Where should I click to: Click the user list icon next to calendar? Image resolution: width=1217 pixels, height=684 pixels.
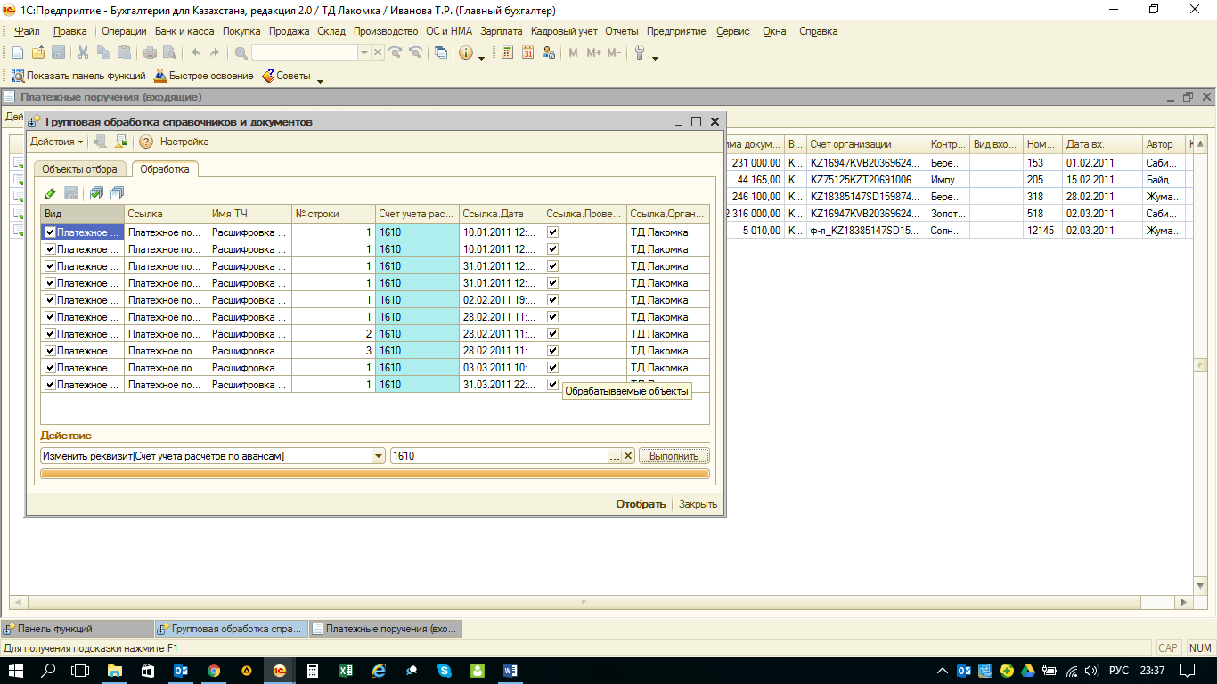(x=549, y=53)
